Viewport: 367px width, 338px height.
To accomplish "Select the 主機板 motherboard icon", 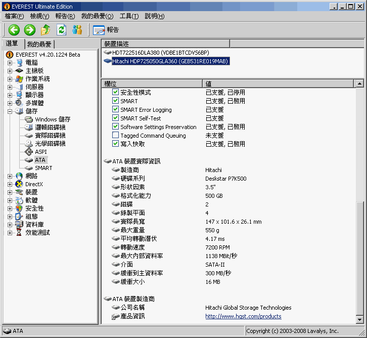I will pos(19,71).
